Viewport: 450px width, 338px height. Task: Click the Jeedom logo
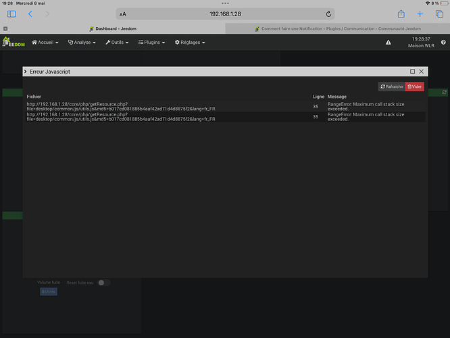pyautogui.click(x=14, y=42)
